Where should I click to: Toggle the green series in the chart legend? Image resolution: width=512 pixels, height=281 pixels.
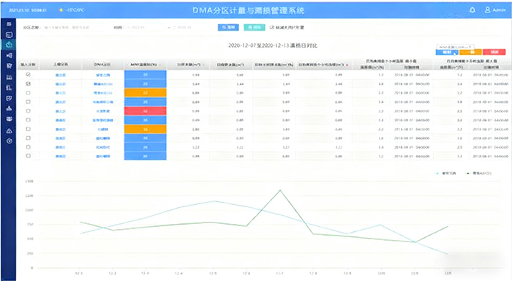pyautogui.click(x=478, y=173)
